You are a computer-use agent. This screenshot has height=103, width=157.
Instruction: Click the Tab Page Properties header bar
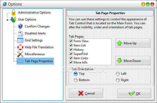(x=110, y=13)
